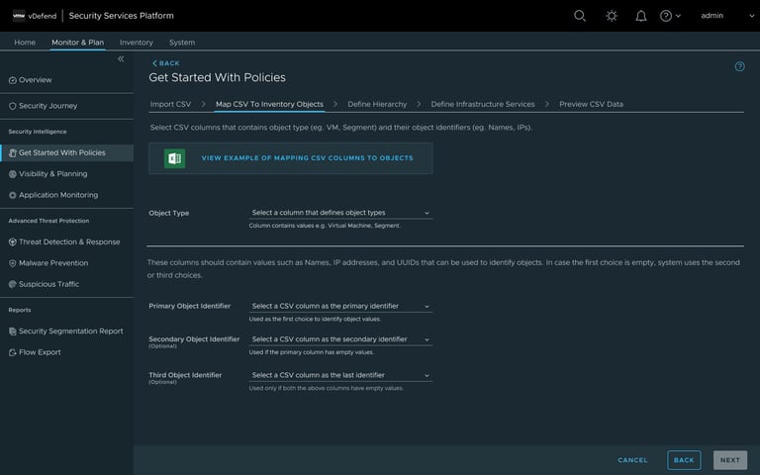Viewport: 760px width, 475px height.
Task: Open Security Journey in sidebar
Action: click(x=47, y=106)
